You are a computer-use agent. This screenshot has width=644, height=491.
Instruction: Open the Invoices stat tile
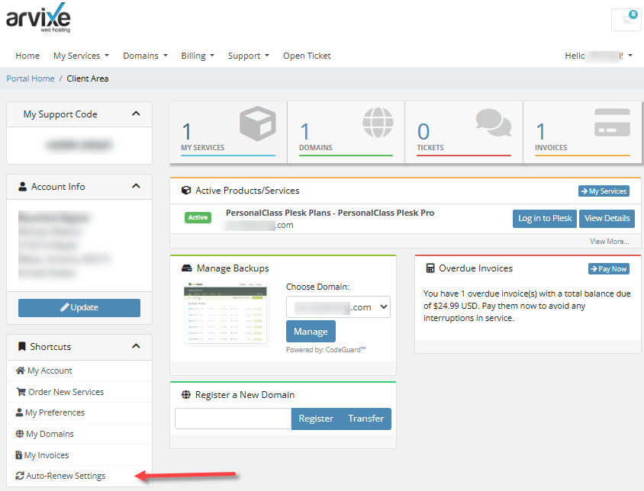coord(582,132)
